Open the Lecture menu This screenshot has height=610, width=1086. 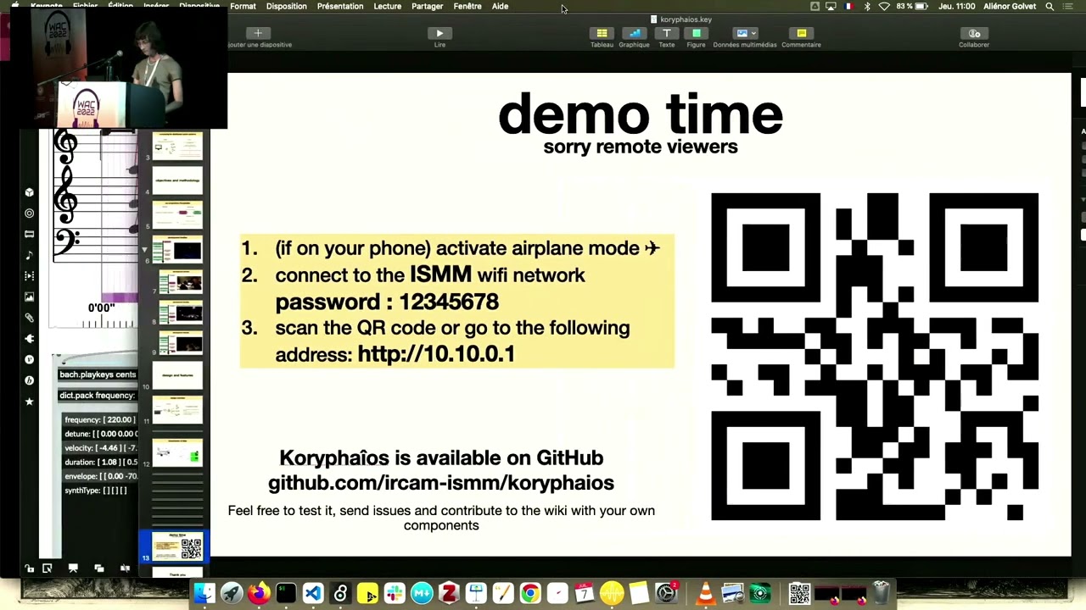click(388, 6)
